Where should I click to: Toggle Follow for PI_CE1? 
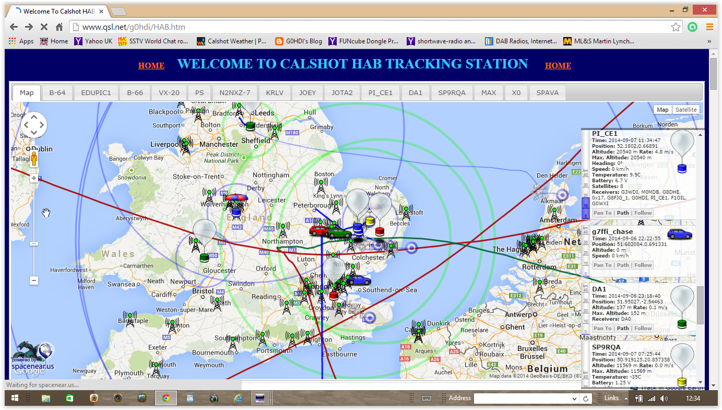click(643, 213)
